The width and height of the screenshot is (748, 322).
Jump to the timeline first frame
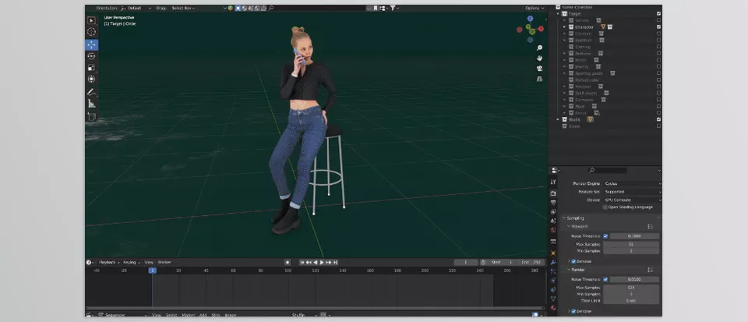coord(302,263)
